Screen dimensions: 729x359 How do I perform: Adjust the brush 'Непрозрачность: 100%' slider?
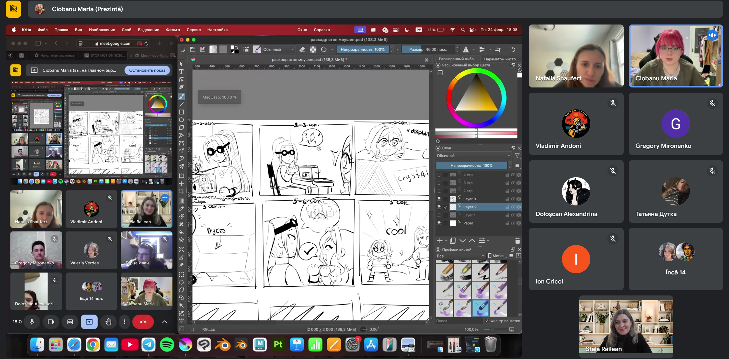click(363, 49)
